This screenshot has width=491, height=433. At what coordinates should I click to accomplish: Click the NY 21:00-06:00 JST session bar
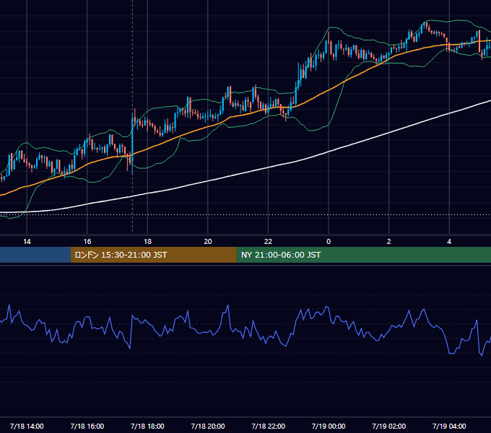363,255
